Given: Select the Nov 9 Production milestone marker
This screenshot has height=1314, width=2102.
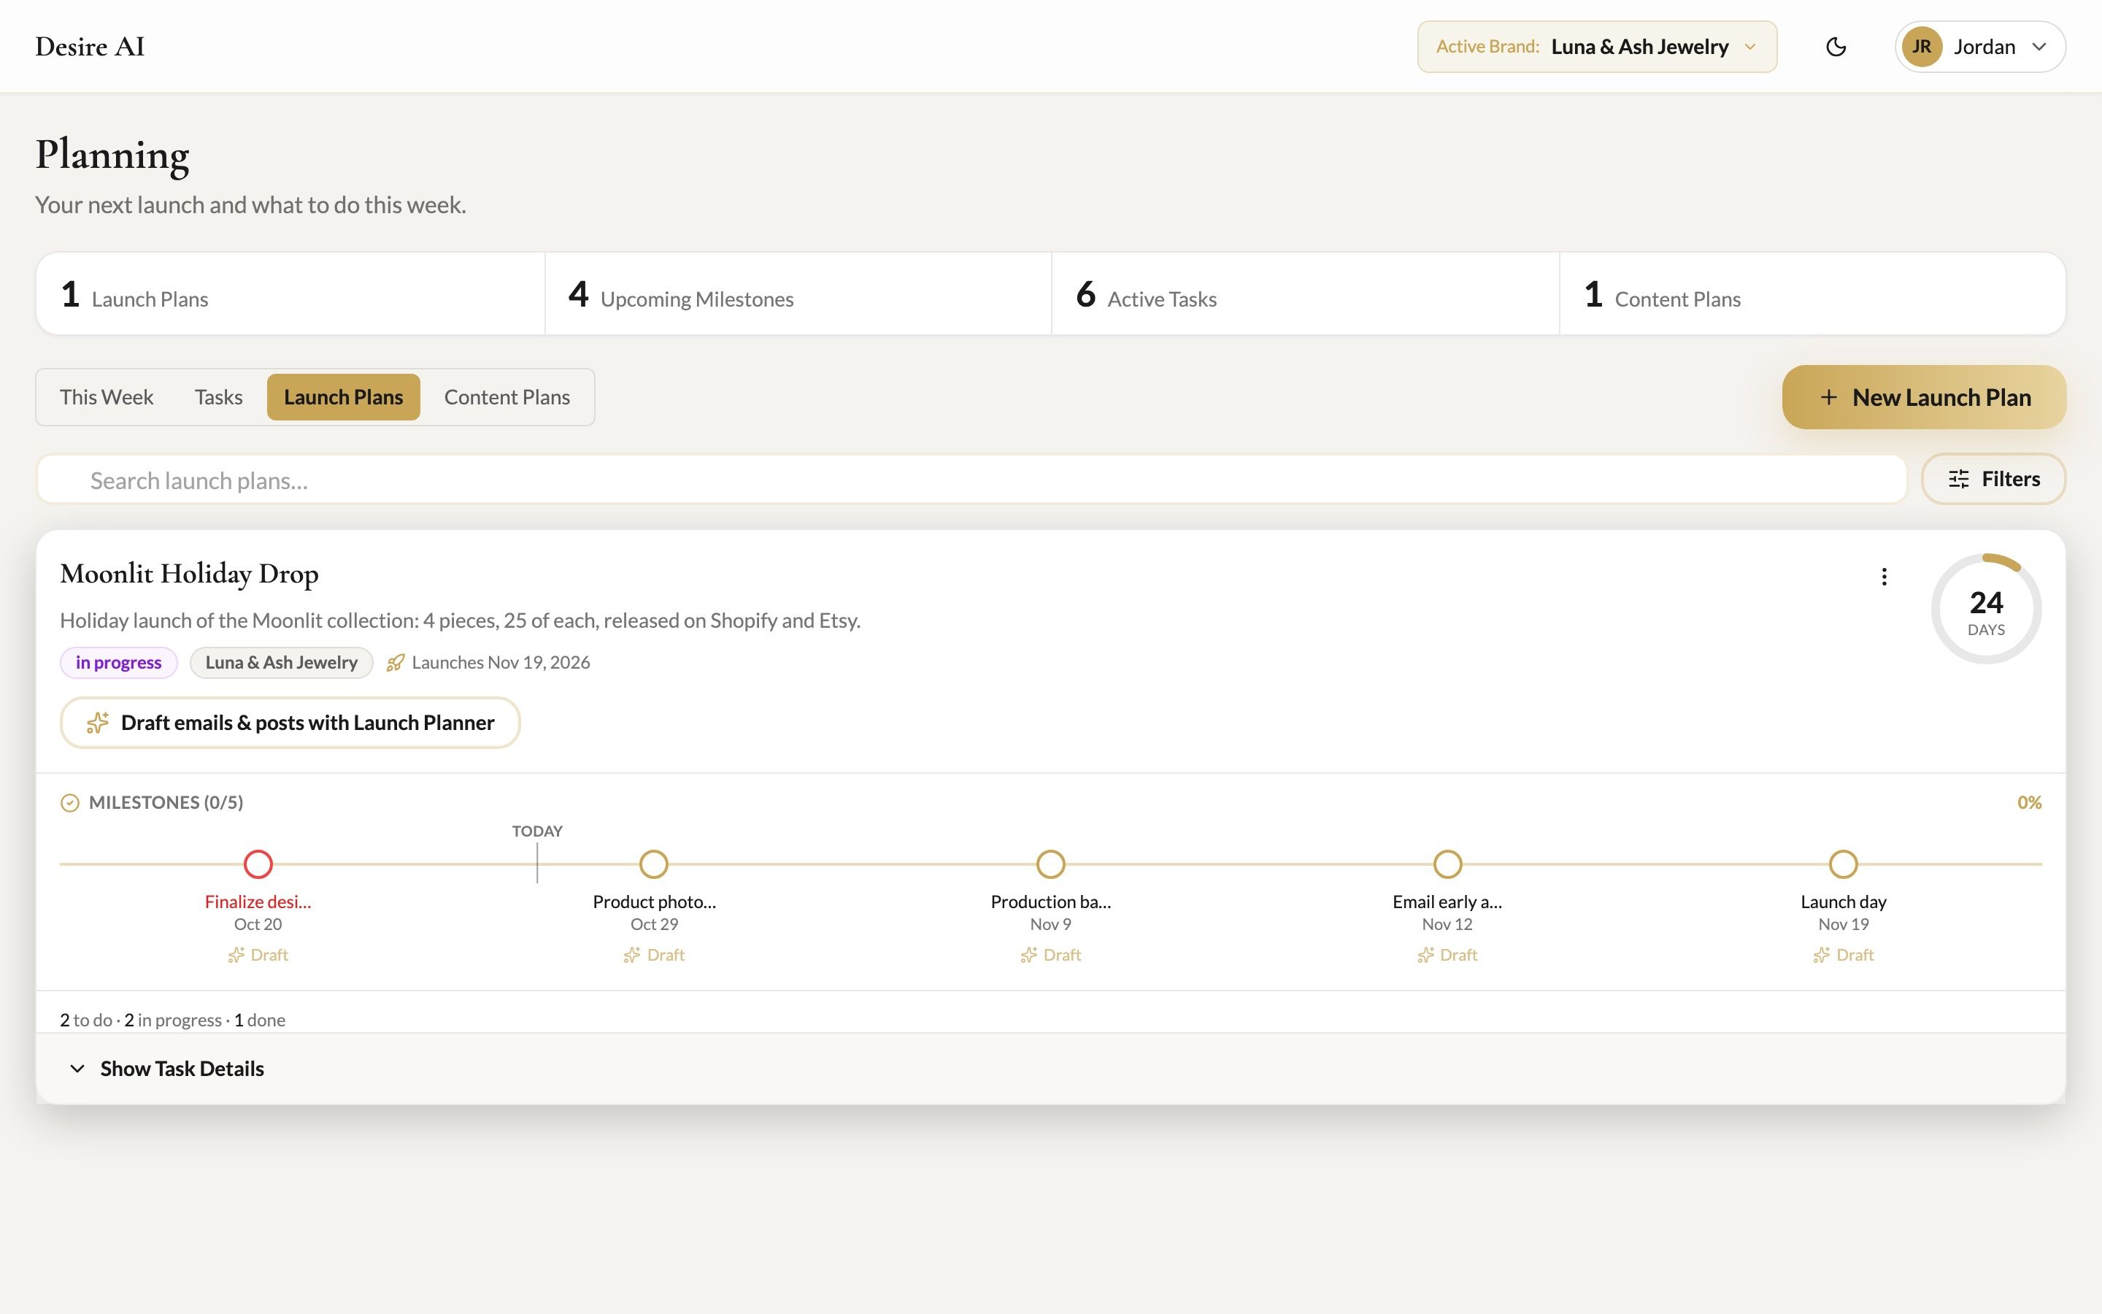Looking at the screenshot, I should coord(1050,865).
